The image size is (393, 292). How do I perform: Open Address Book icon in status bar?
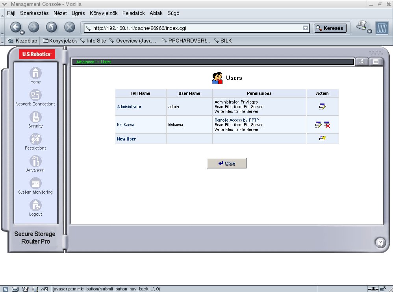click(x=35, y=289)
